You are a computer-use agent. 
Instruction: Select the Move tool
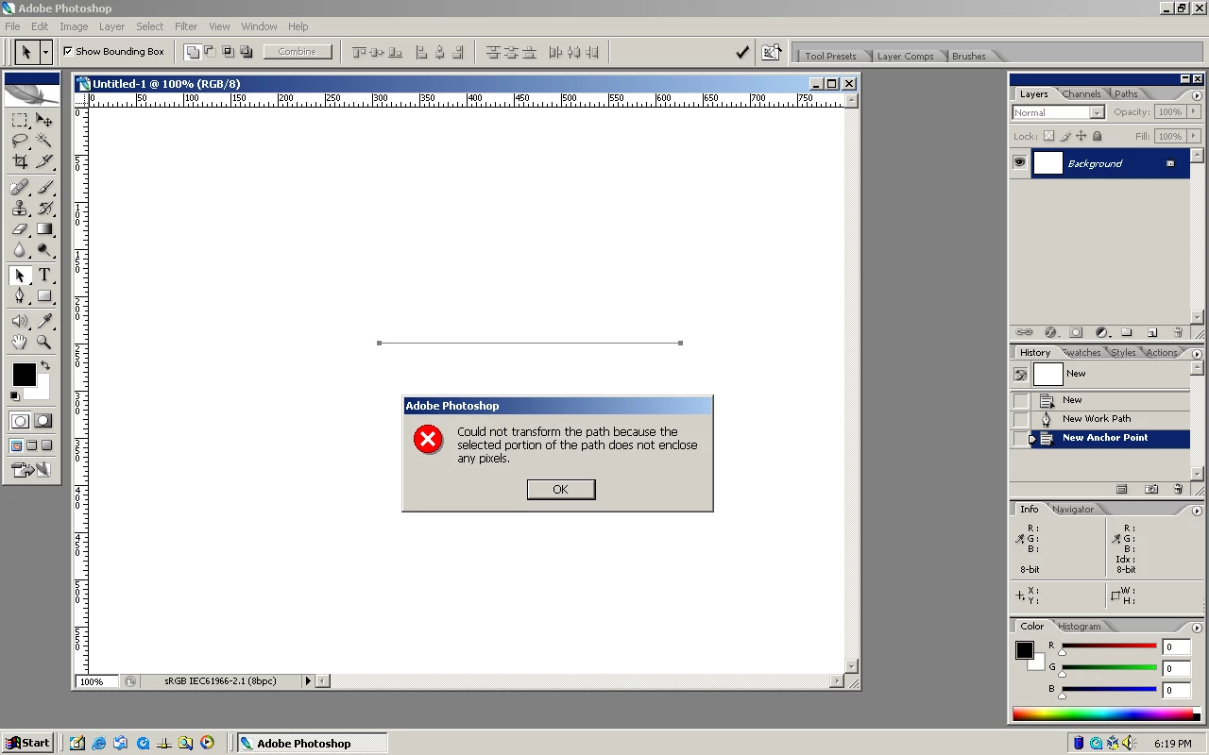(x=44, y=120)
